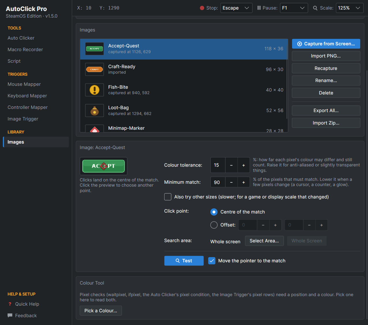Click the Colour tolerance value field

[x=218, y=165]
